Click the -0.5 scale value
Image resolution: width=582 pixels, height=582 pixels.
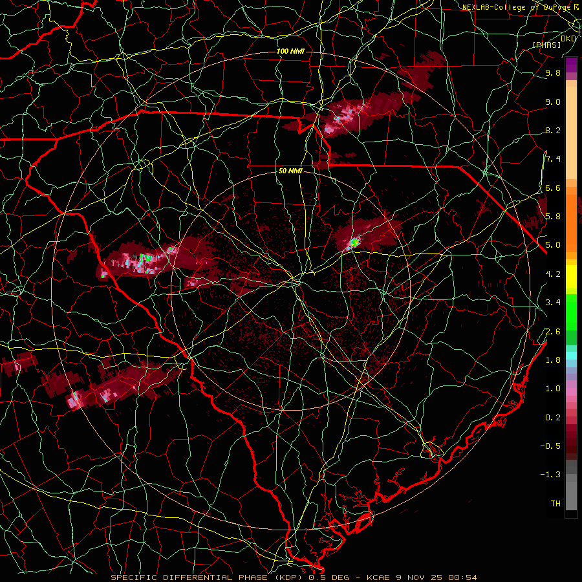click(x=550, y=446)
